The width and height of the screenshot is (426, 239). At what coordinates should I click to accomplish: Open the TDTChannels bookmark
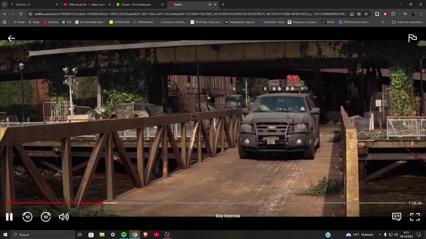(354, 22)
